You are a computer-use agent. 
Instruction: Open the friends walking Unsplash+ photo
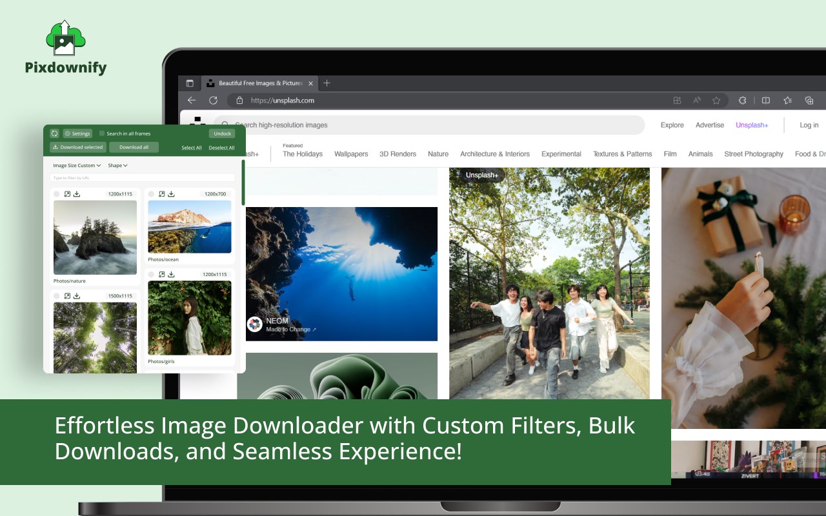549,283
